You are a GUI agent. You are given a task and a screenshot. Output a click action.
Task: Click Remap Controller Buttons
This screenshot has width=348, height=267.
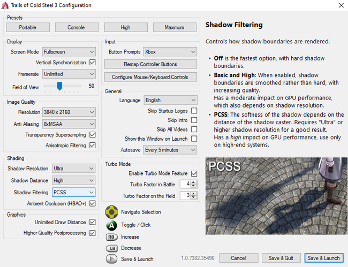(x=150, y=64)
